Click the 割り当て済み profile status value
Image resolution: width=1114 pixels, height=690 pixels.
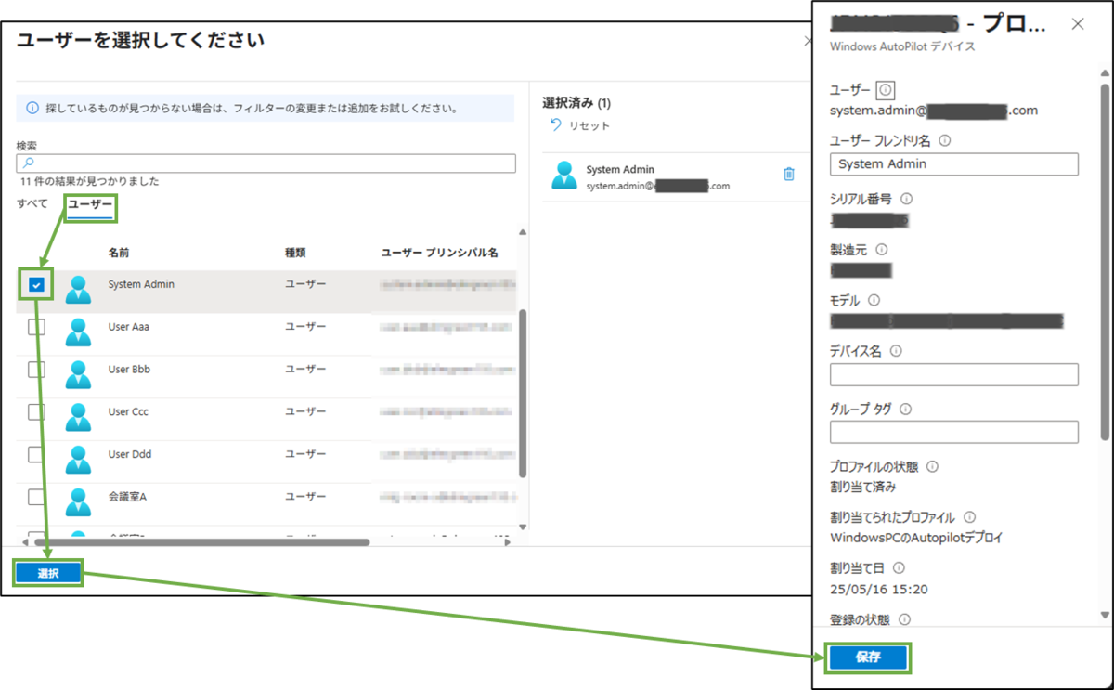tap(862, 487)
